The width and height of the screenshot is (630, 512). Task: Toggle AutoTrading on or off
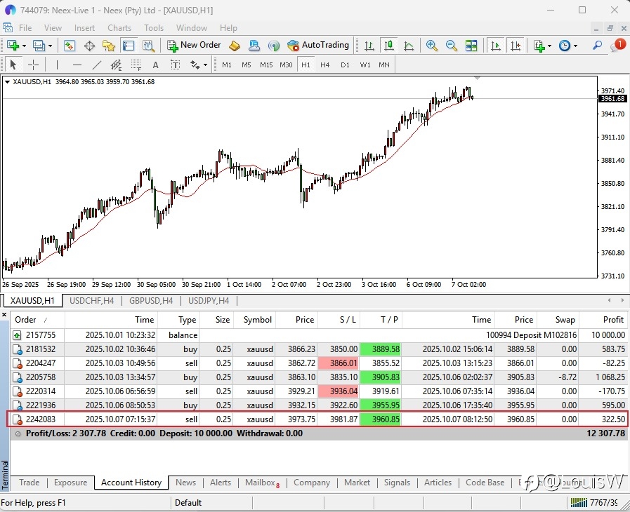point(317,46)
